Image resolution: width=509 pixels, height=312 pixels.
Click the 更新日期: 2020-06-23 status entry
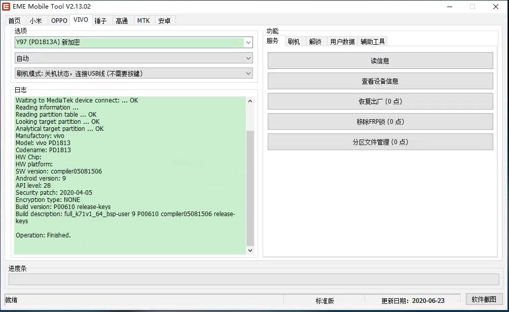413,301
